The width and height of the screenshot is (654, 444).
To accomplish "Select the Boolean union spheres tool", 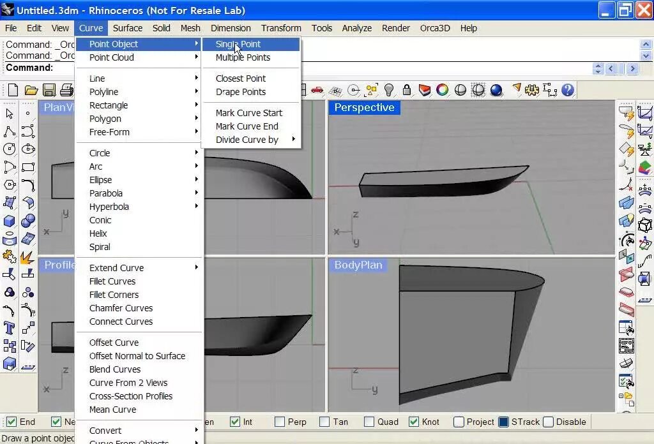I will tap(28, 221).
